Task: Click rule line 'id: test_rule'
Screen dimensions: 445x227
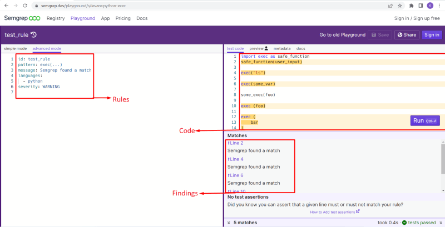Action: pos(34,59)
